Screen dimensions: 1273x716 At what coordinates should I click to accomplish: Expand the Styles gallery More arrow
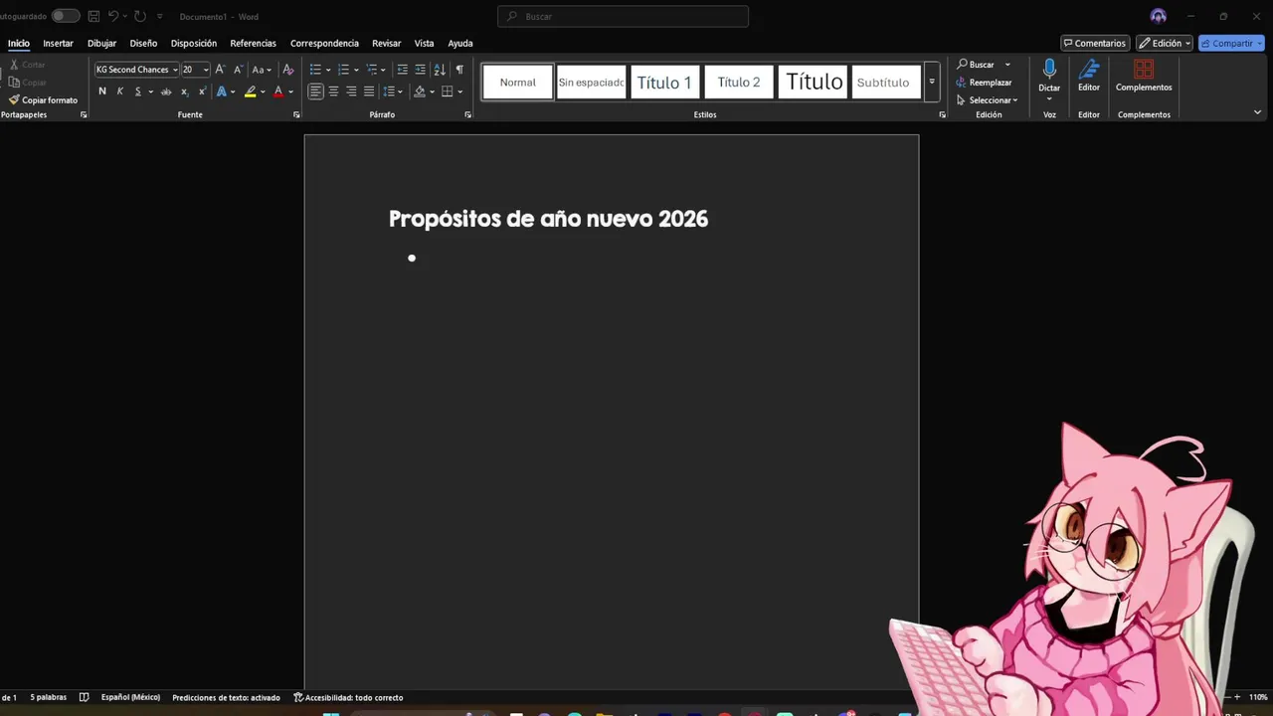tap(932, 83)
